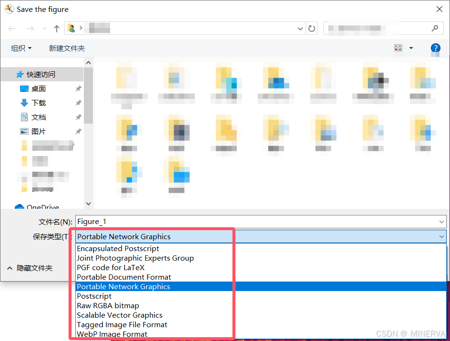Click the up one level arrow

(56, 28)
